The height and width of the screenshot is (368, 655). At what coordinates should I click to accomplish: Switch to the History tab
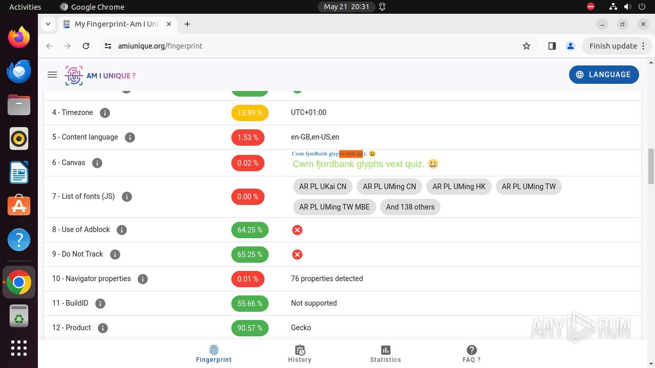tap(300, 354)
